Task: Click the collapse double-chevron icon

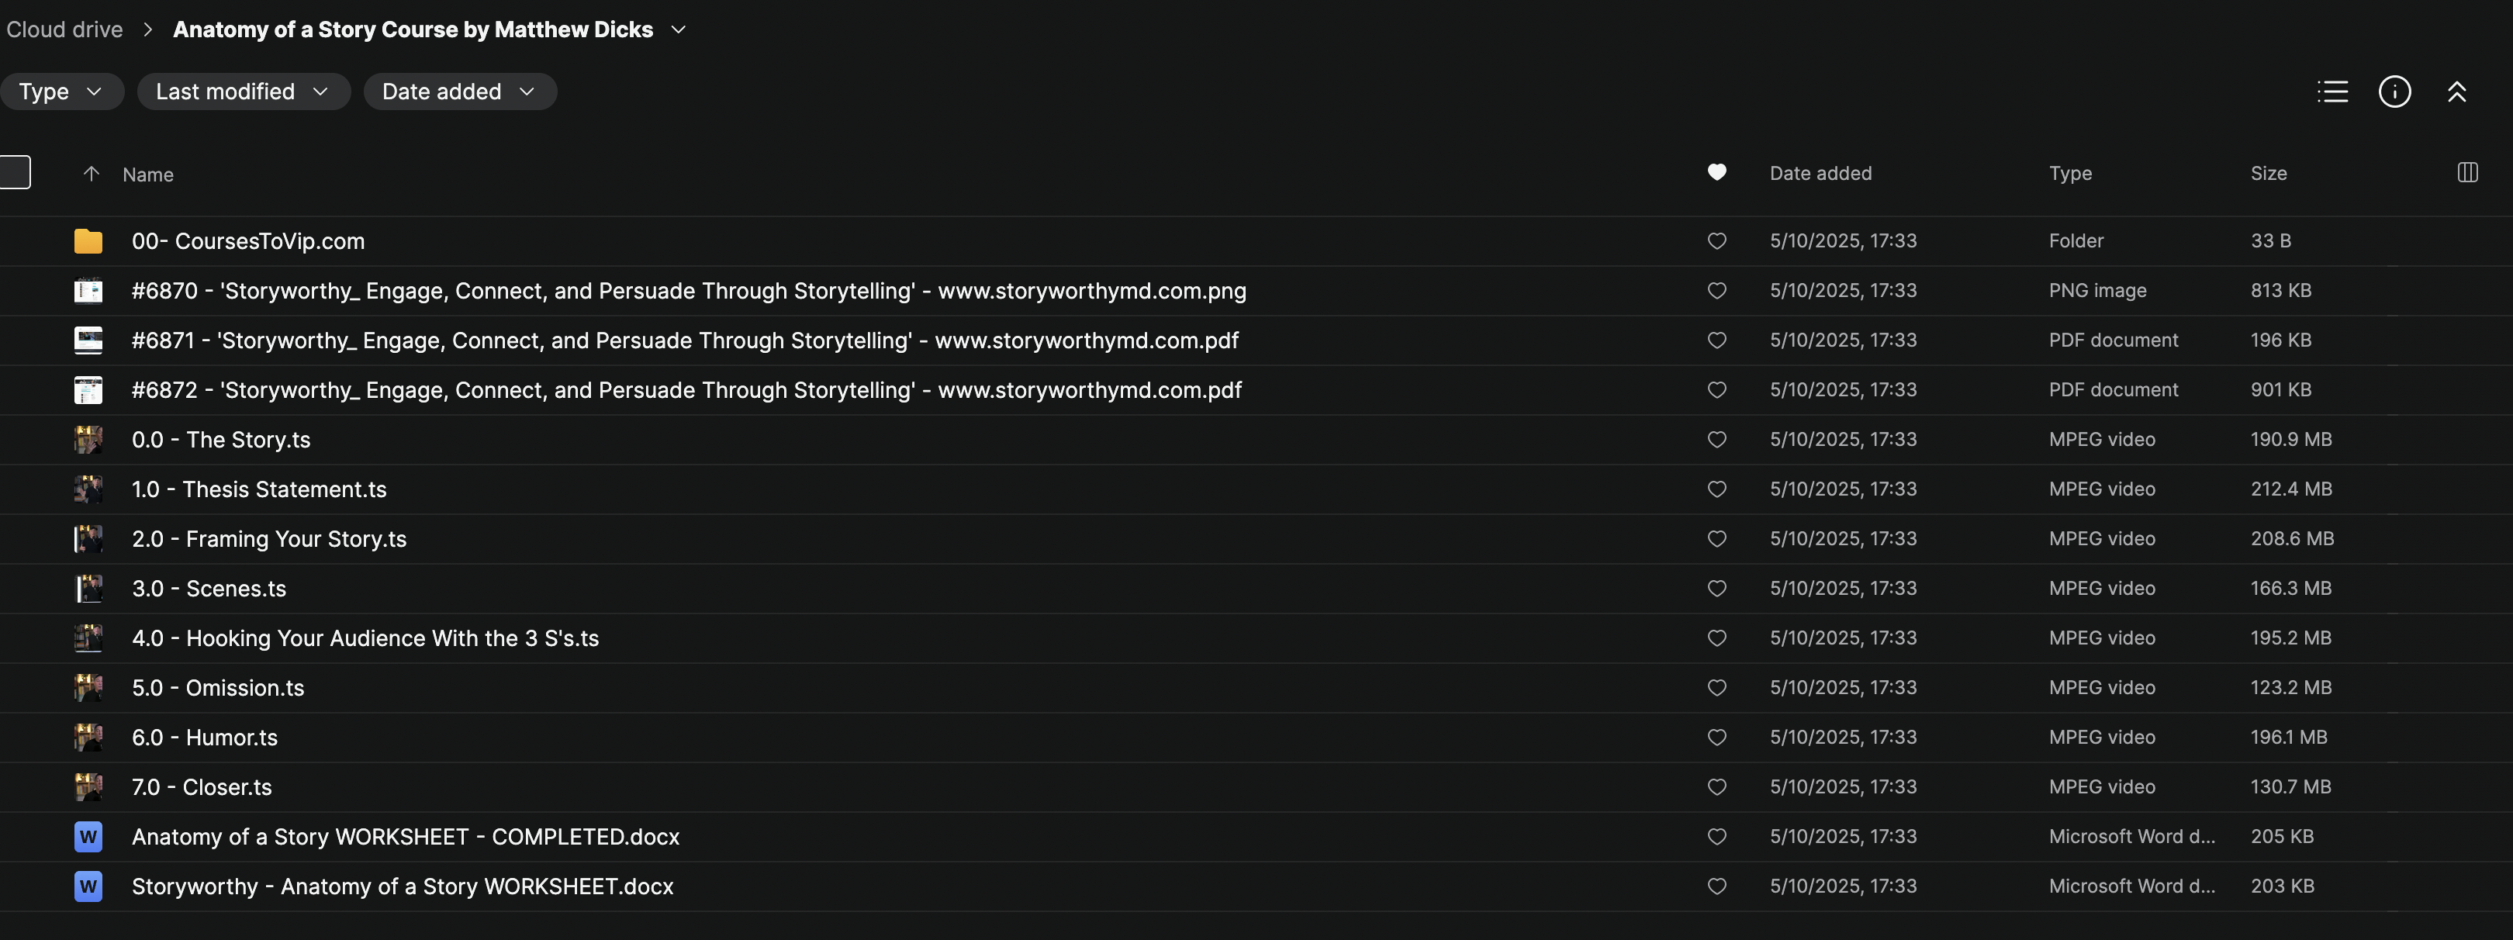Action: (2456, 92)
